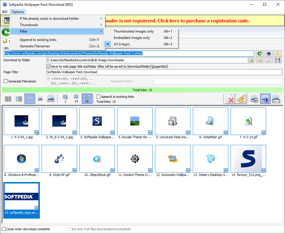Screen dimensions: 285x234
Task: Click the Filename Prefix input box
Action: 218,81
